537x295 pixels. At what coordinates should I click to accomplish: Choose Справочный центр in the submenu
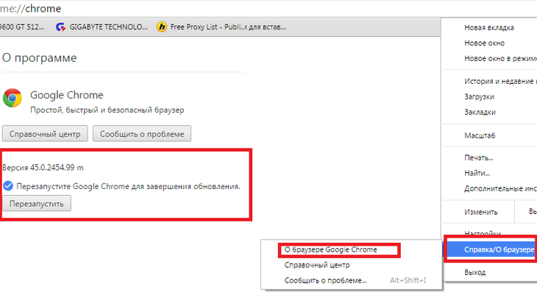click(x=316, y=265)
